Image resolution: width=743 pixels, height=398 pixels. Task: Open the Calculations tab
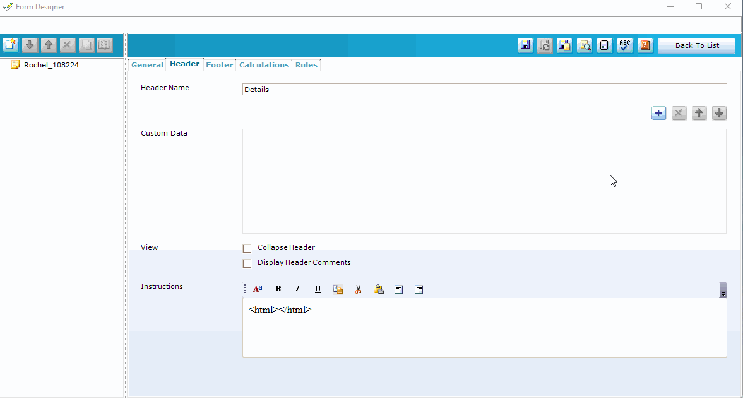264,65
